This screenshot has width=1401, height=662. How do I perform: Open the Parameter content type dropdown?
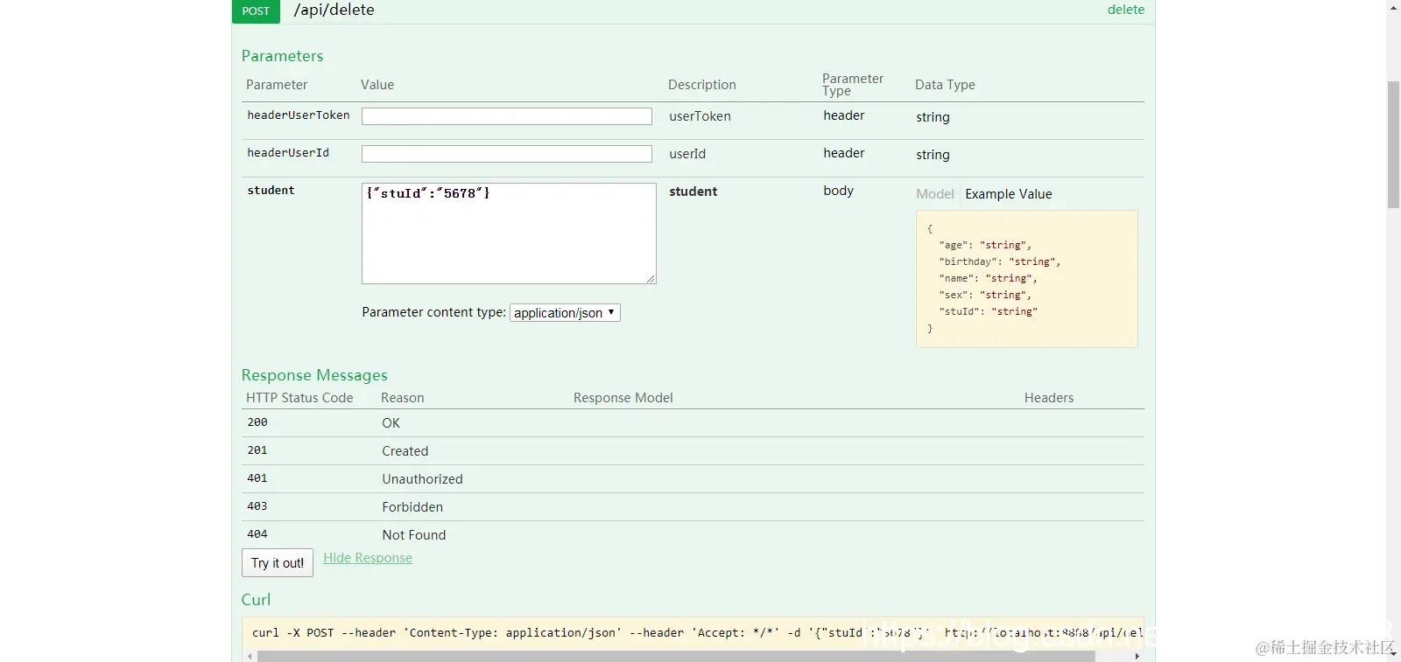(565, 312)
